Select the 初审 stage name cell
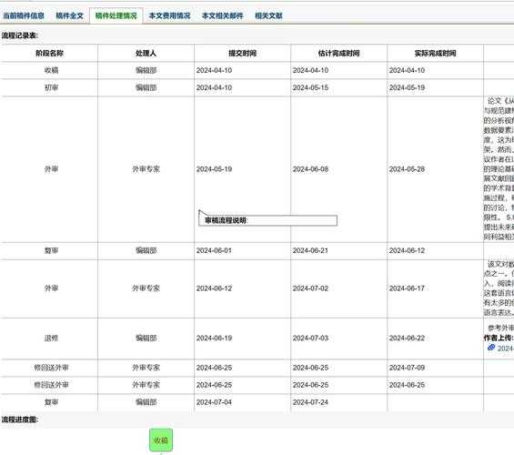Viewport: 514px width, 455px height. tap(51, 87)
